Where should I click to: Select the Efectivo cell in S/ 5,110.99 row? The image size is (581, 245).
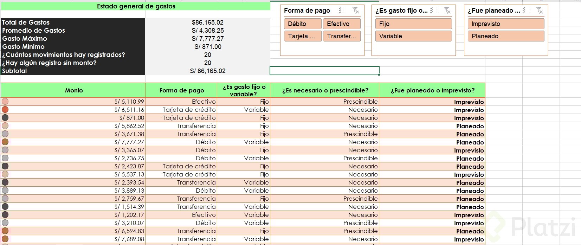coord(181,102)
